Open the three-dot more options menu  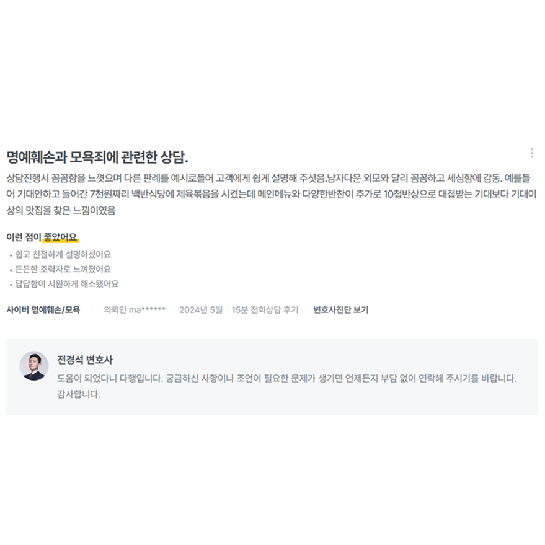(x=532, y=153)
